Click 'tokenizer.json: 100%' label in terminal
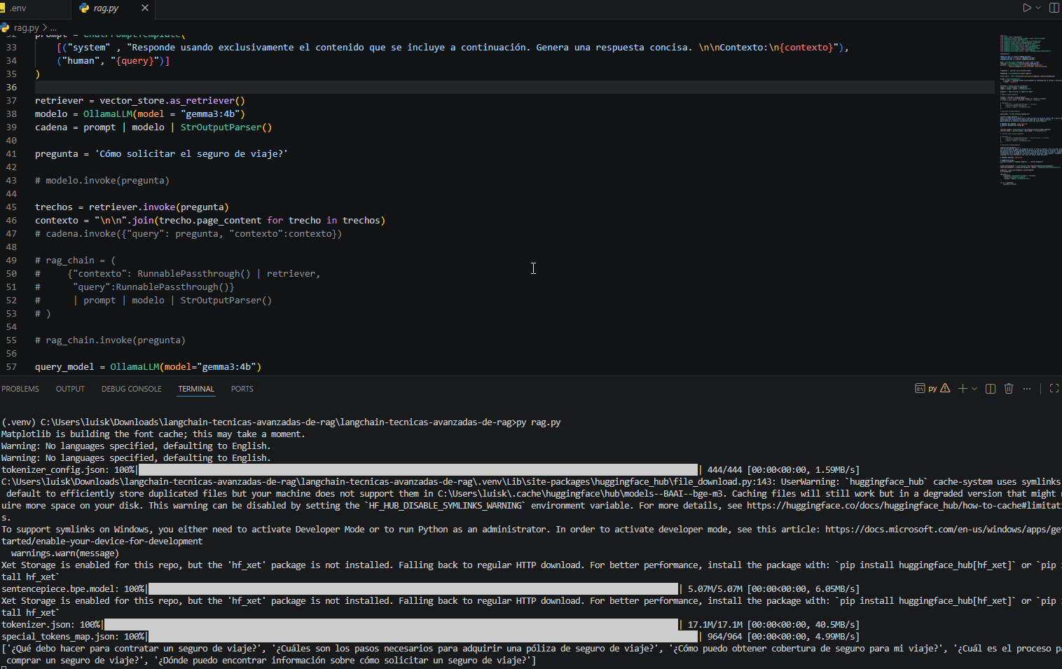1062x669 pixels. click(x=50, y=625)
